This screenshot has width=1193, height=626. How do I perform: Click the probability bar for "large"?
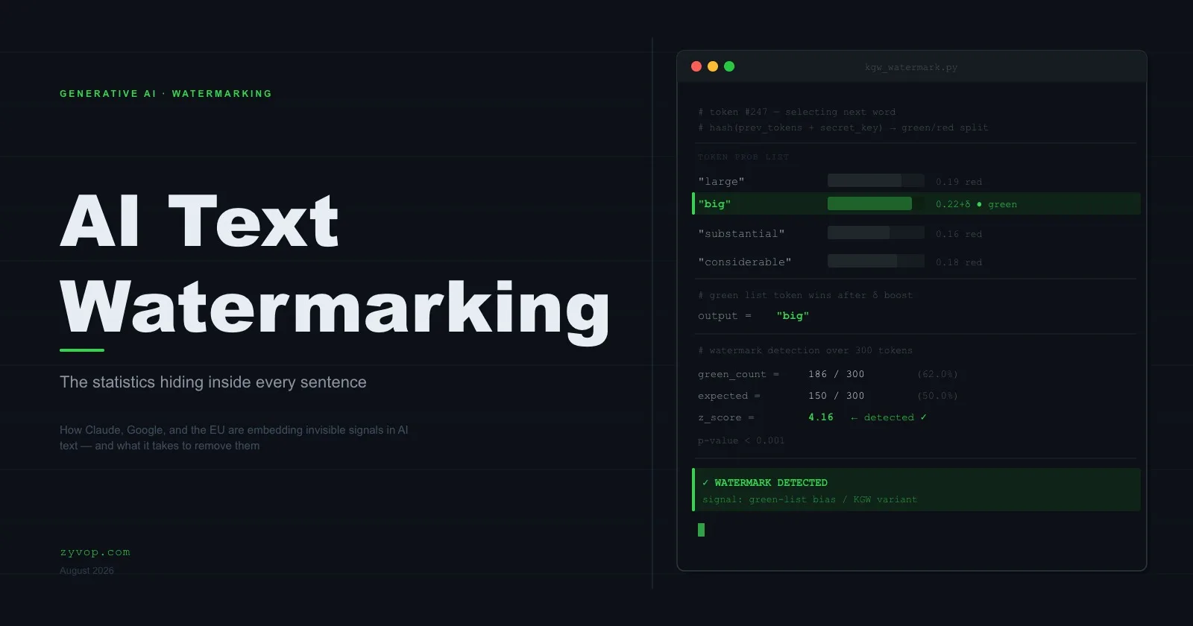point(876,180)
